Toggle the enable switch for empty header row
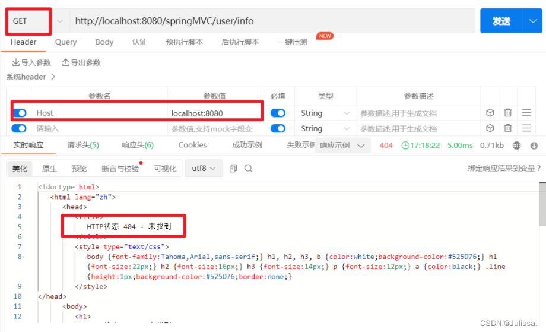Viewport: 546px width, 332px height. coord(19,128)
